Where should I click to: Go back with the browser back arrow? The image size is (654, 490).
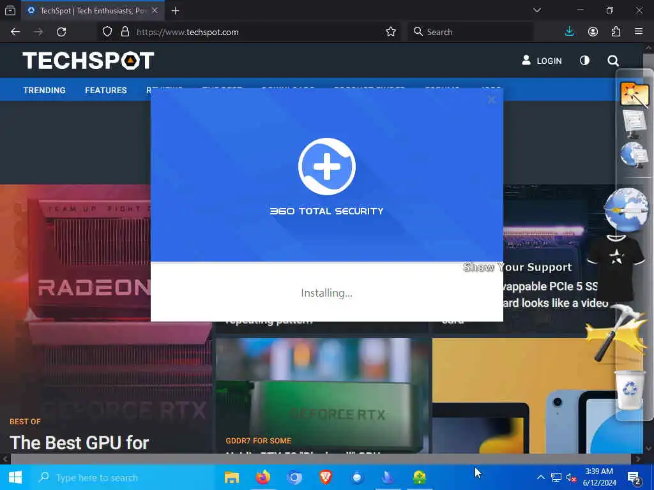15,32
